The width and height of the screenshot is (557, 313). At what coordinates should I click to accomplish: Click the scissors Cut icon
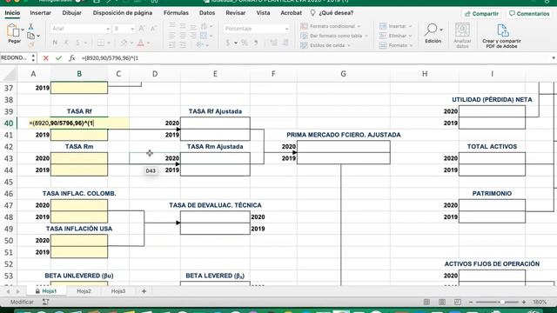(31, 27)
